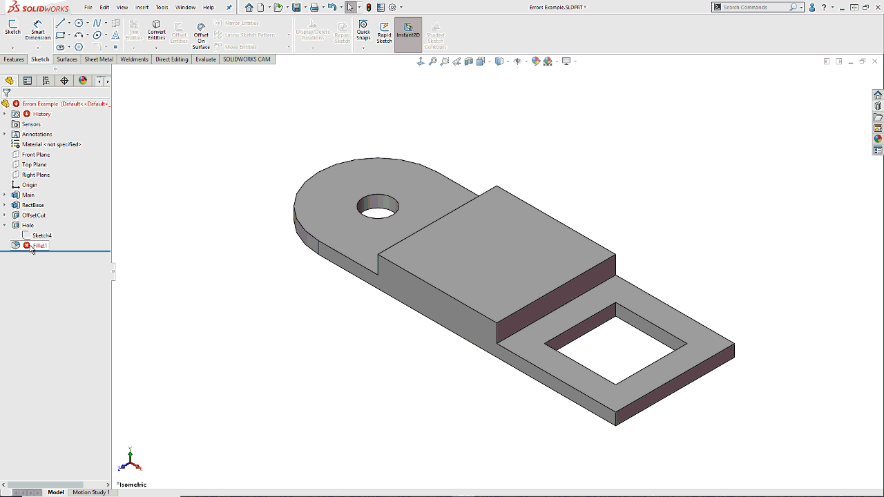
Task: Open the Convert Entities tool
Action: point(156,29)
